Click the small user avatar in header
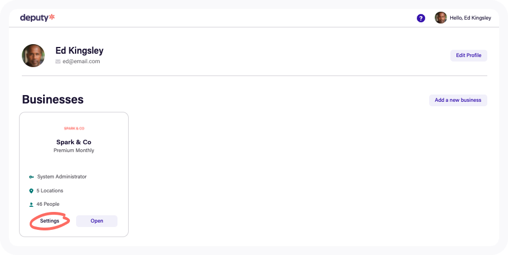 (x=441, y=18)
